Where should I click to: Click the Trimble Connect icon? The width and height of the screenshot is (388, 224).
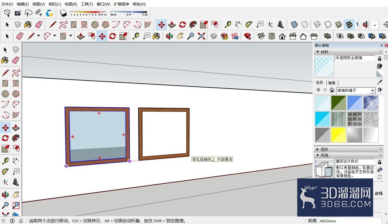point(49,13)
